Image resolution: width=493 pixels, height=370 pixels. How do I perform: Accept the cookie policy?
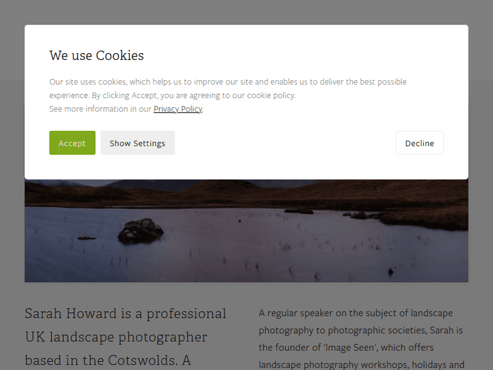72,143
